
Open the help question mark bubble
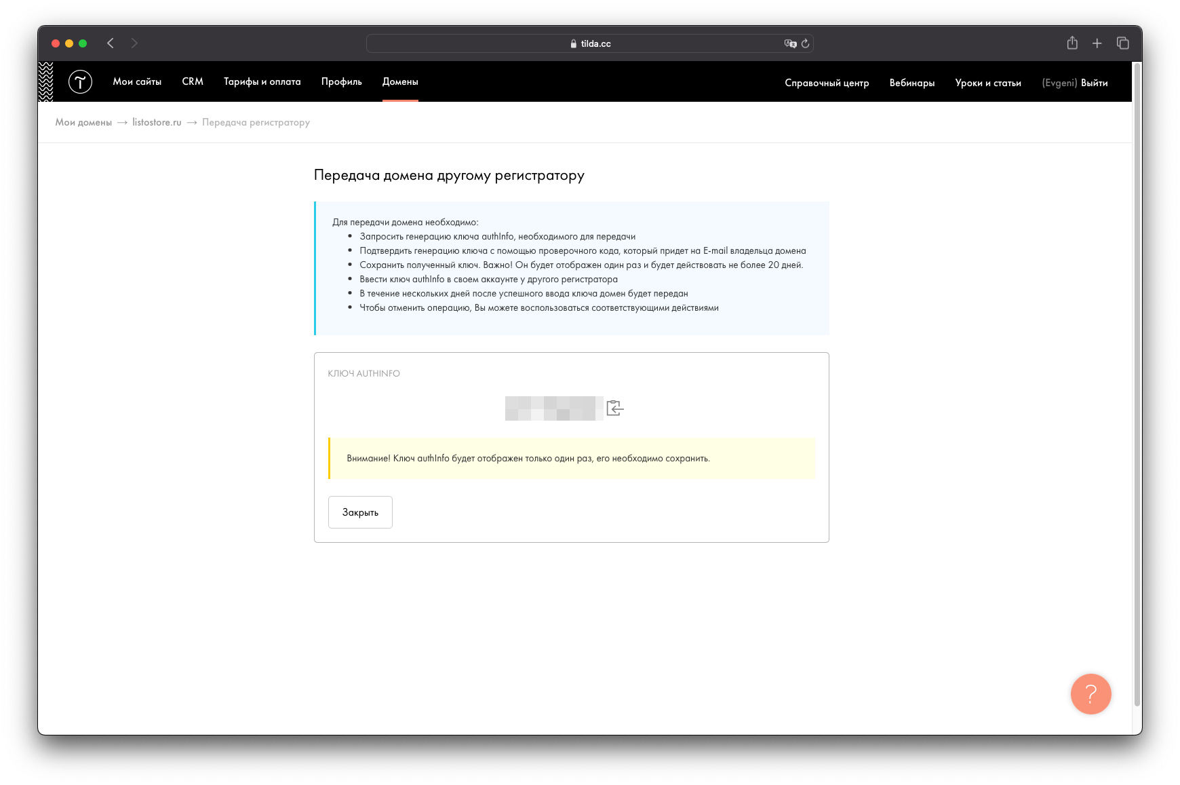pos(1090,693)
